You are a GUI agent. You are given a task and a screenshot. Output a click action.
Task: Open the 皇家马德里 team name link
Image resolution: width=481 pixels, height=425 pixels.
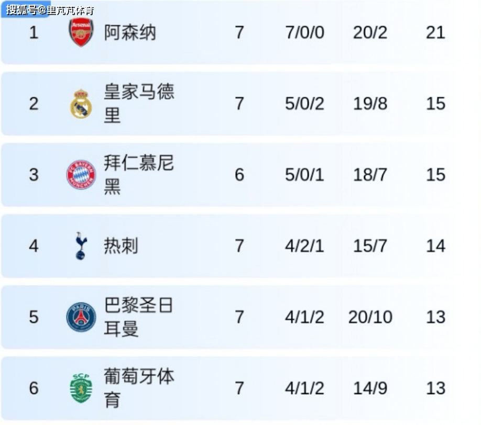[139, 104]
